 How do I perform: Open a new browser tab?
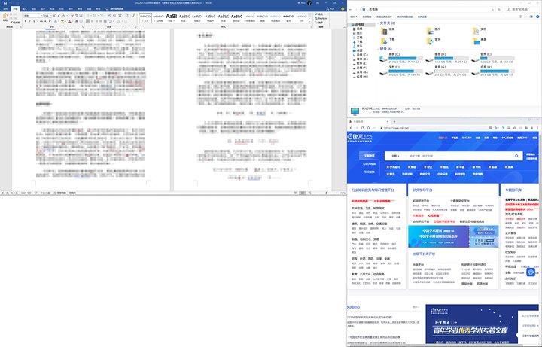click(x=394, y=123)
